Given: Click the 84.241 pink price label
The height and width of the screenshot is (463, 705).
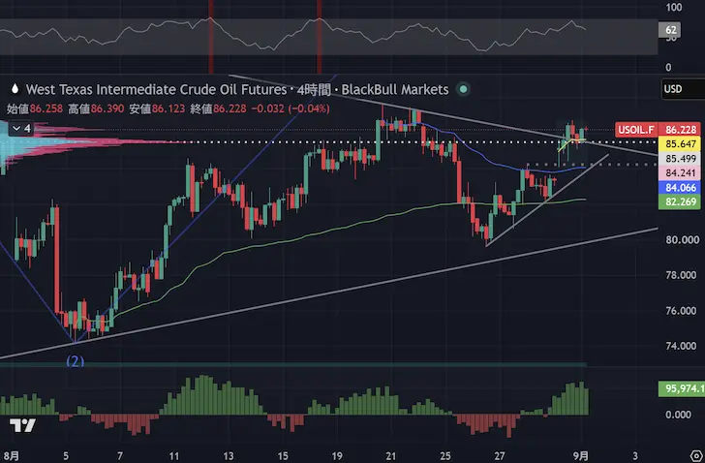Looking at the screenshot, I should pyautogui.click(x=681, y=173).
